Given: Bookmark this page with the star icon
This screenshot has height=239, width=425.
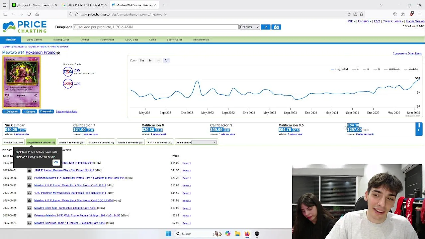Looking at the screenshot, I should pos(362,14).
